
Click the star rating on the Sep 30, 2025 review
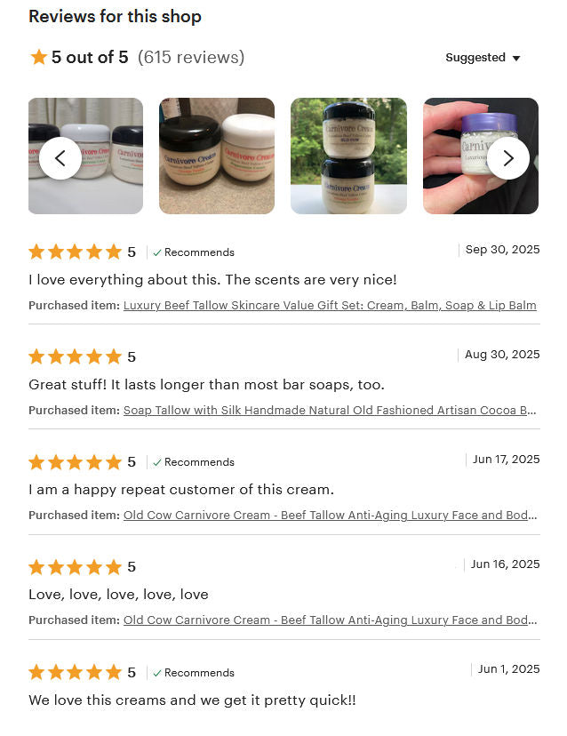click(76, 252)
